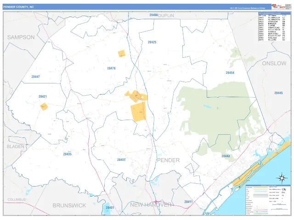The image size is (294, 220).
Task: Click the small orange city area above 28478
Action: point(122,54)
